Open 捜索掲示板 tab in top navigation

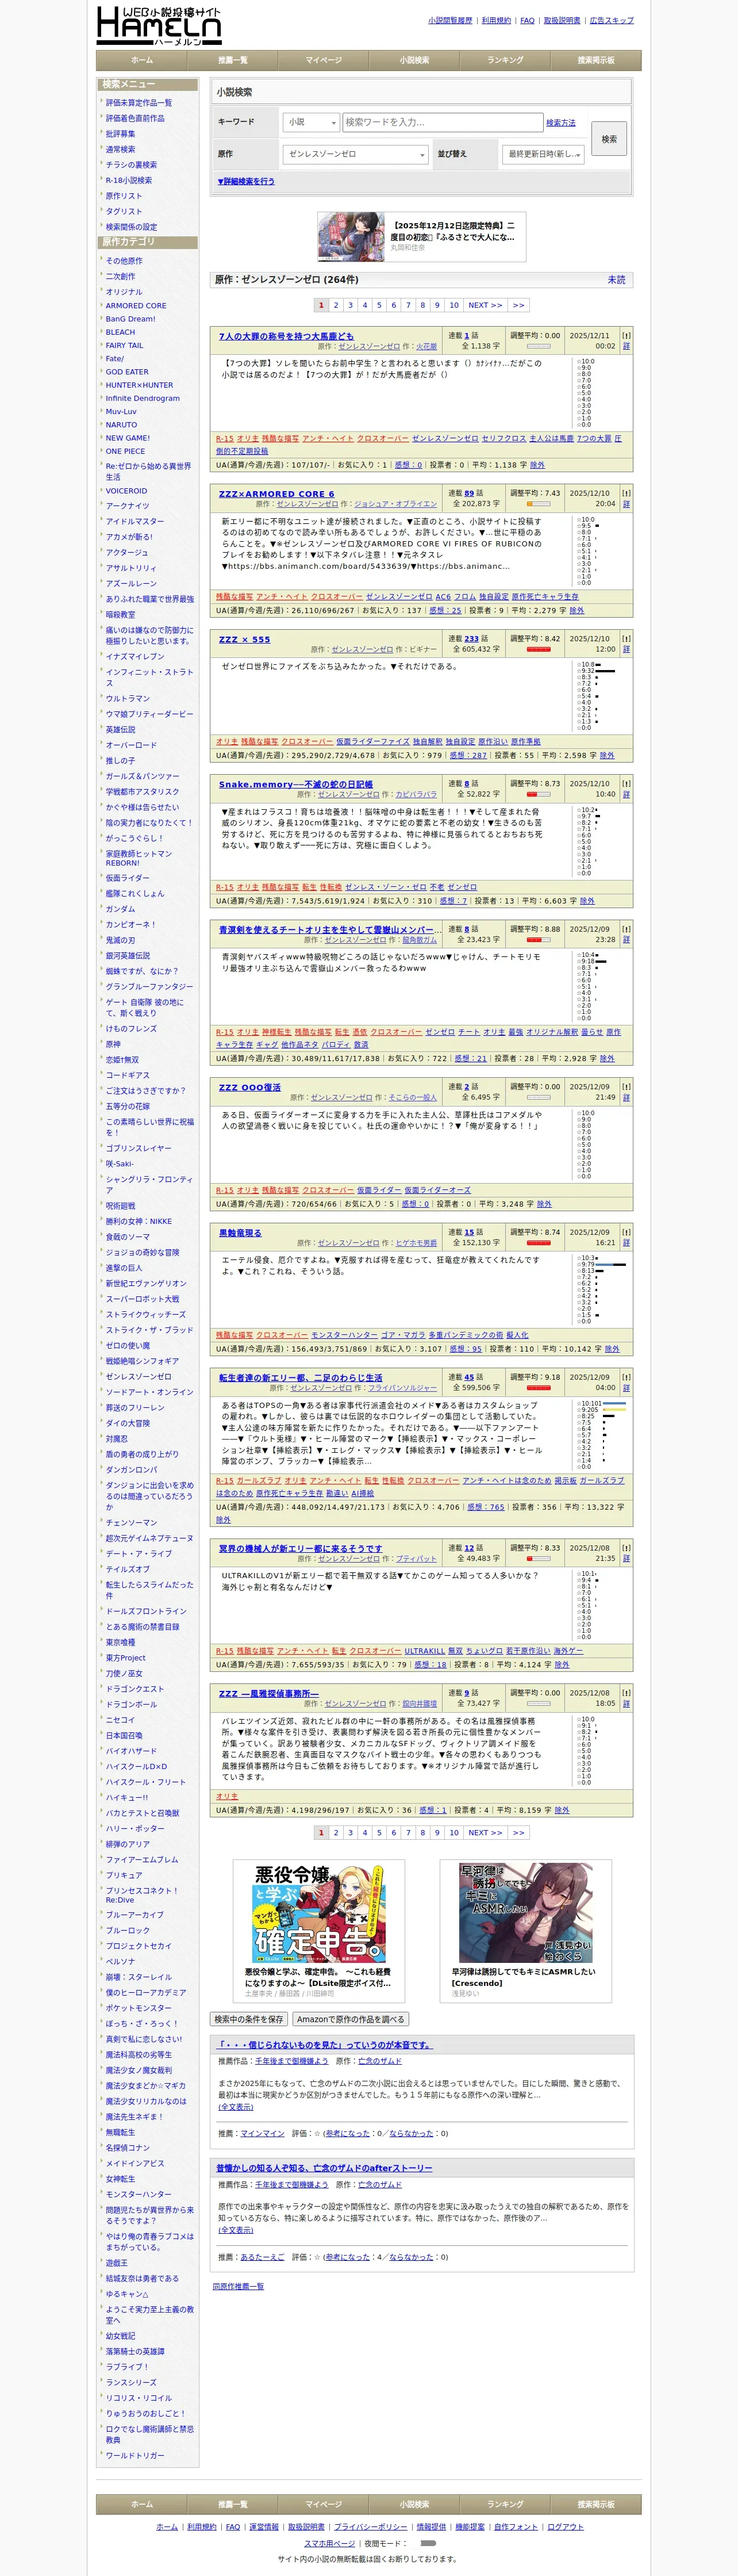(x=596, y=61)
